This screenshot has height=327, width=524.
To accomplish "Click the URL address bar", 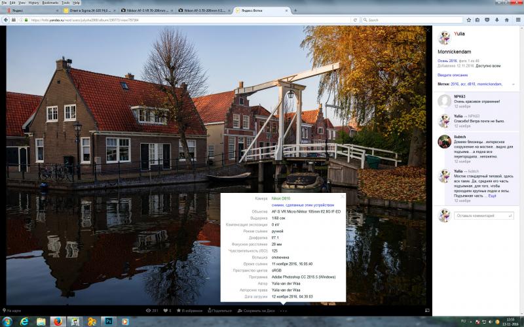I will pos(187,20).
